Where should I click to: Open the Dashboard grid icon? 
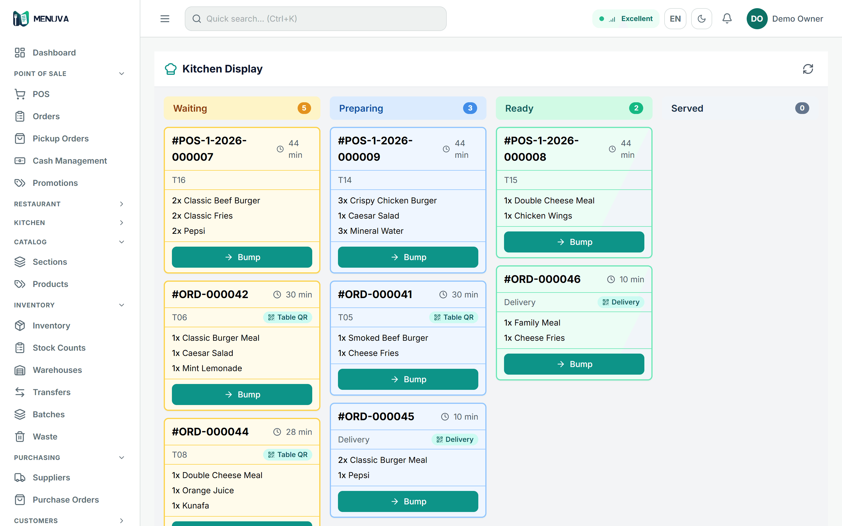(x=20, y=53)
